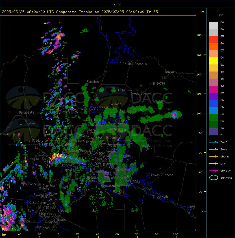The image size is (235, 238).
Task: Click the 'Anchoris' map label
Action: [66, 192]
